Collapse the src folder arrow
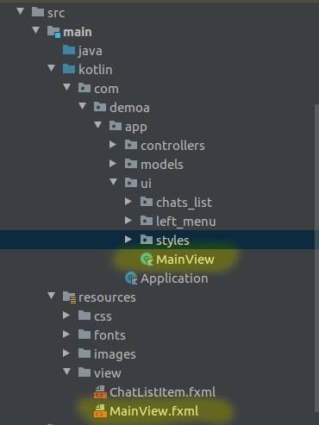 21,11
